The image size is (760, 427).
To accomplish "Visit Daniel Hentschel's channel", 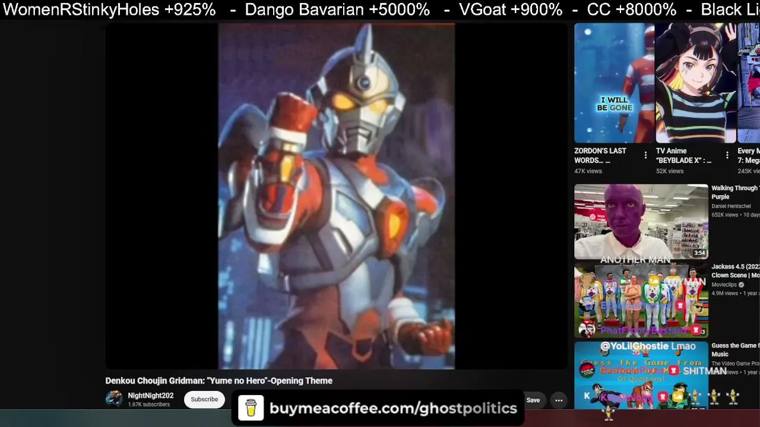I will (731, 206).
